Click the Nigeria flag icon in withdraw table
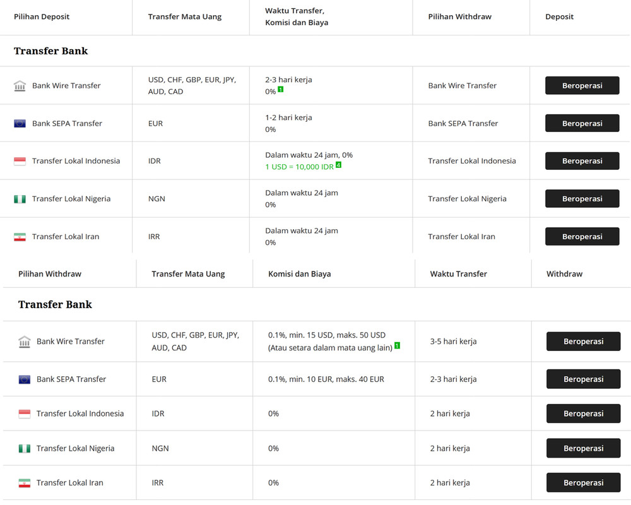 (x=24, y=449)
